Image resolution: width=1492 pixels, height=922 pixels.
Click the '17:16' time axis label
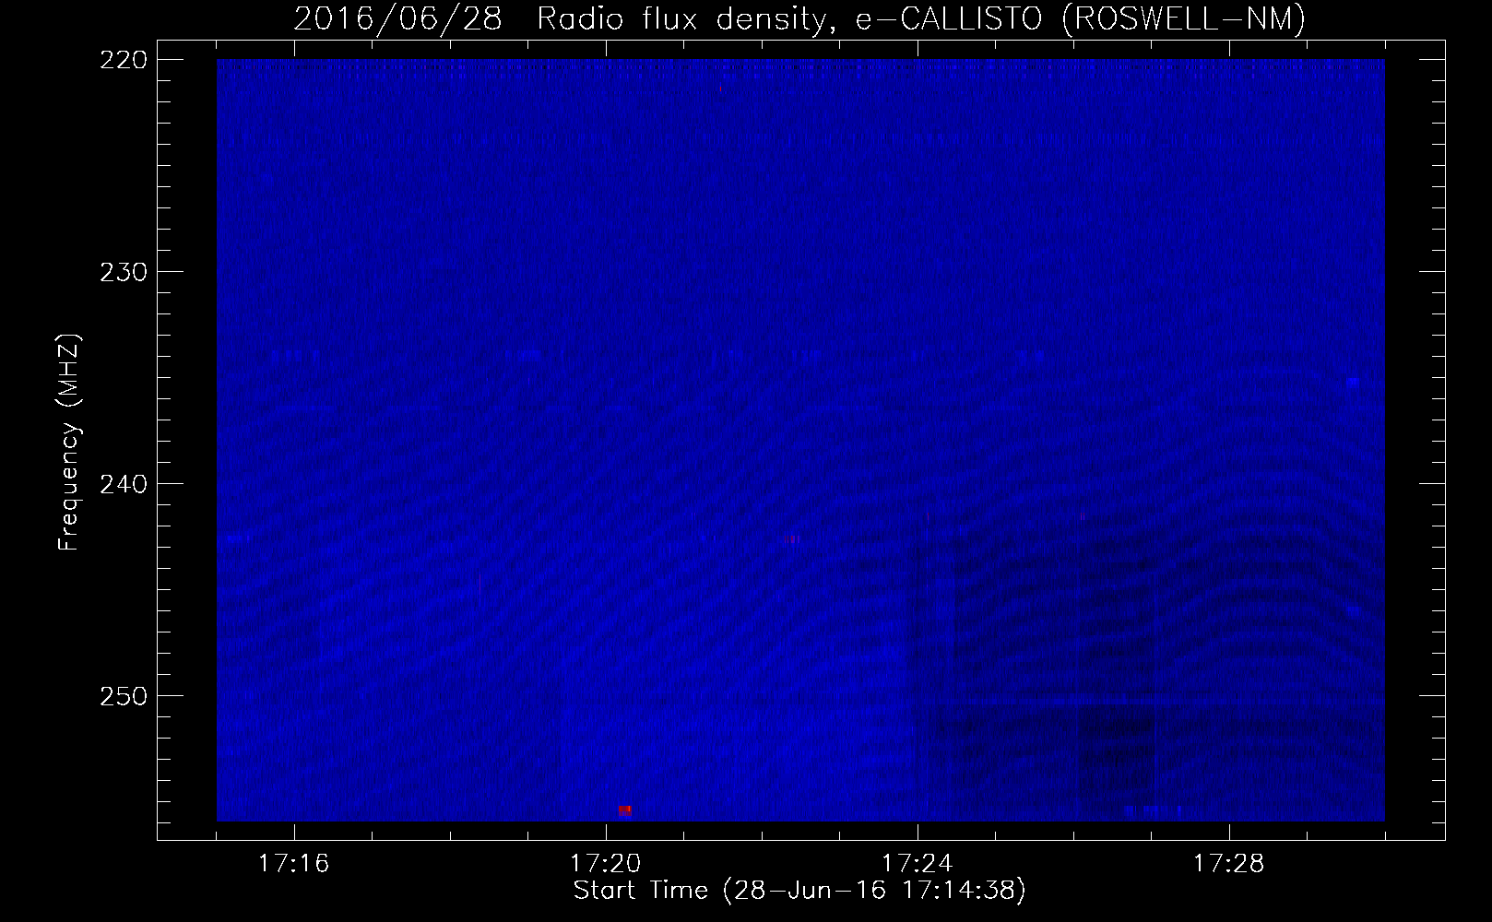pos(294,864)
